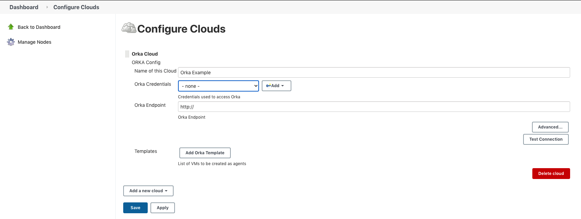Screen dimensions: 581x219
Task: Grab the Orka Cloud drag handle
Action: [127, 54]
